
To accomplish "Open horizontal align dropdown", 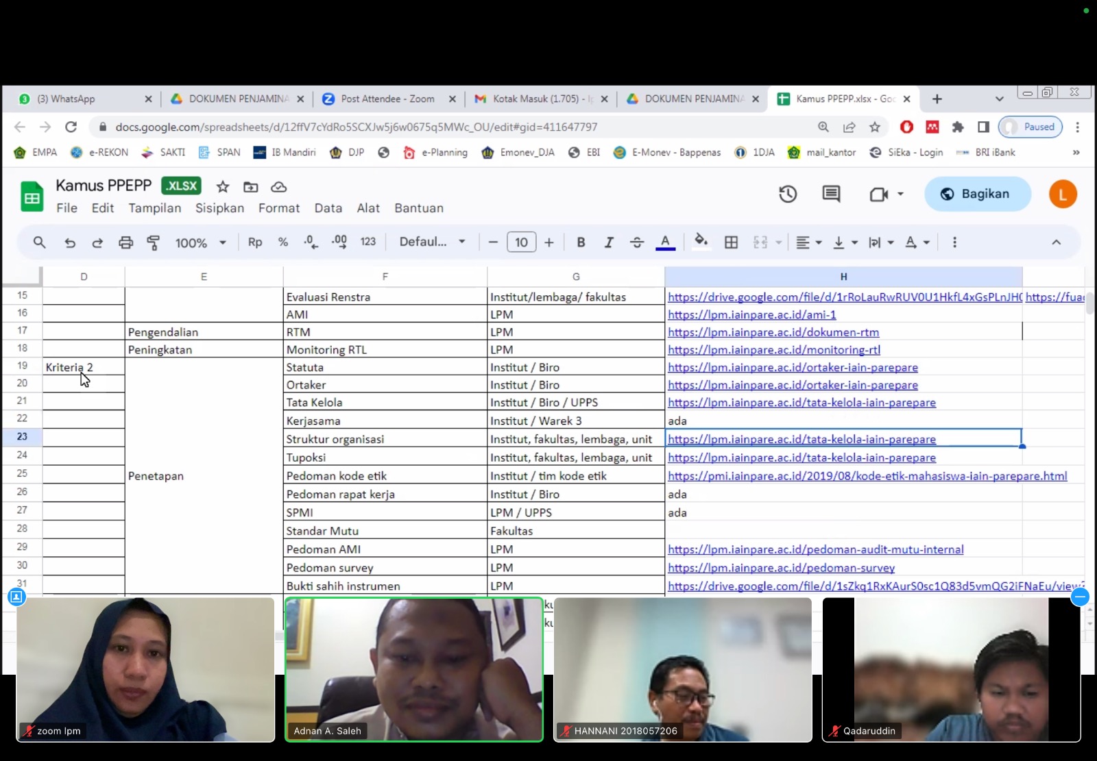I will tap(808, 242).
